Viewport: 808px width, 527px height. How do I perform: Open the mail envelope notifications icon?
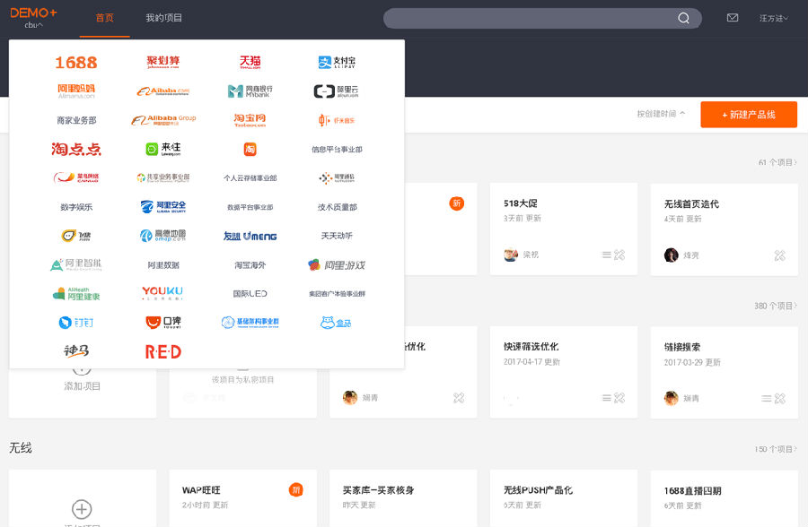pyautogui.click(x=733, y=18)
